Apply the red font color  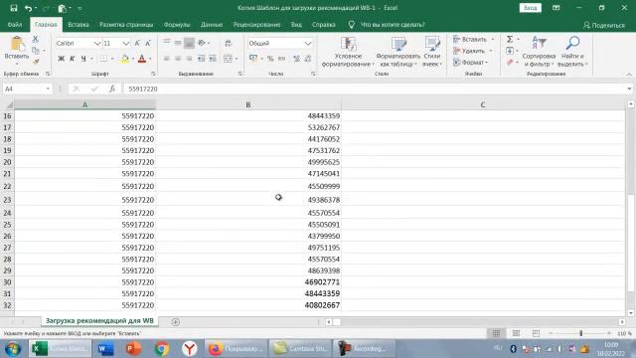coord(142,59)
